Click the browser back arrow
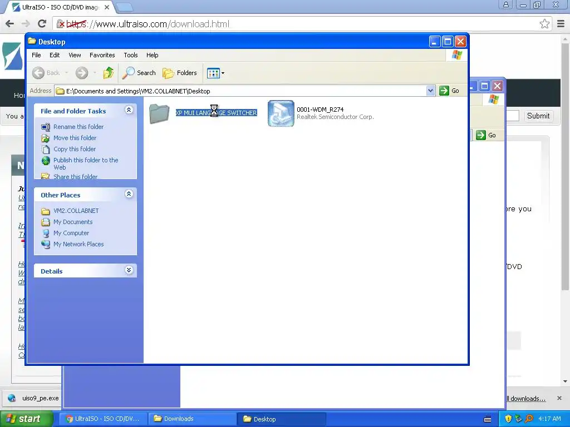This screenshot has width=570, height=427. click(x=10, y=24)
